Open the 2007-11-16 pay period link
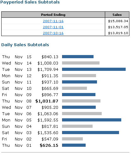This screenshot has height=155, width=131. (x=53, y=21)
